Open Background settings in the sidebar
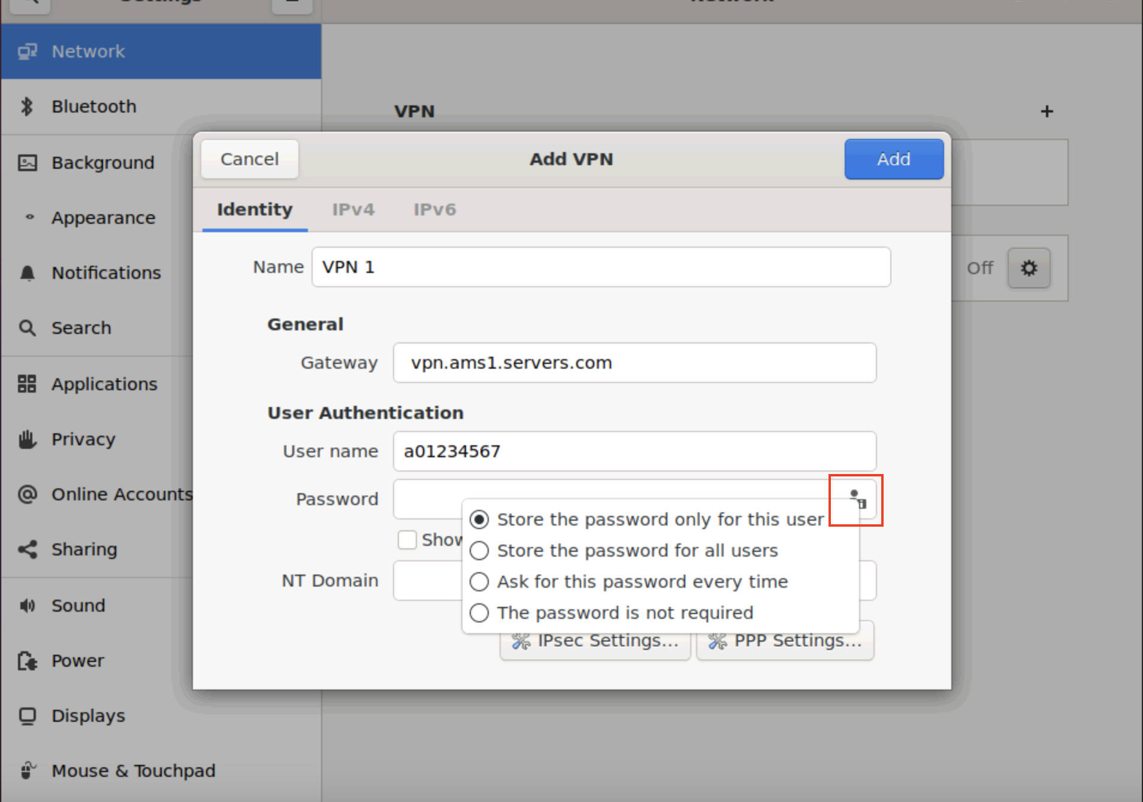This screenshot has width=1143, height=802. point(97,162)
